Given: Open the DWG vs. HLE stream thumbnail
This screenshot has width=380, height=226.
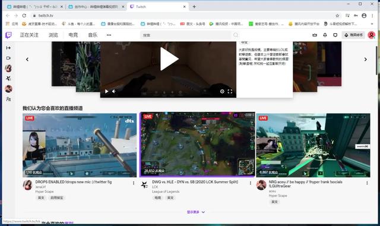Looking at the screenshot, I should [x=198, y=144].
